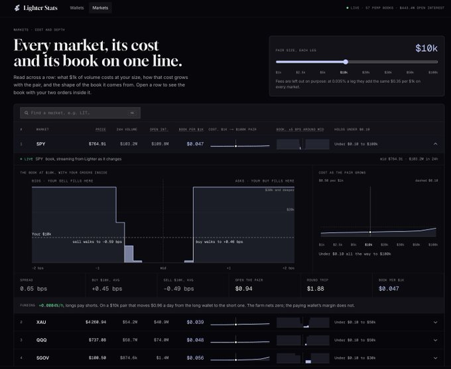The height and width of the screenshot is (369, 451).
Task: Click the XAU price $4260.94
Action: click(96, 322)
